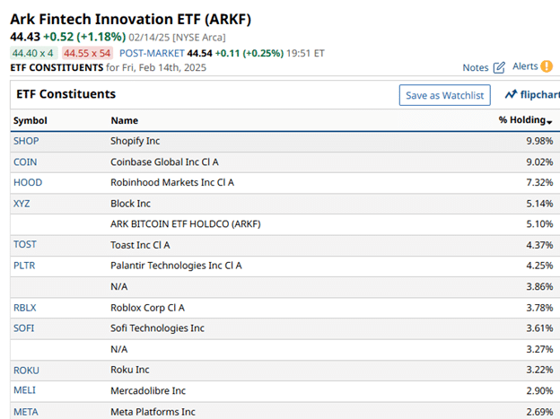
Task: Sort by % Holding arrow
Action: [x=550, y=121]
